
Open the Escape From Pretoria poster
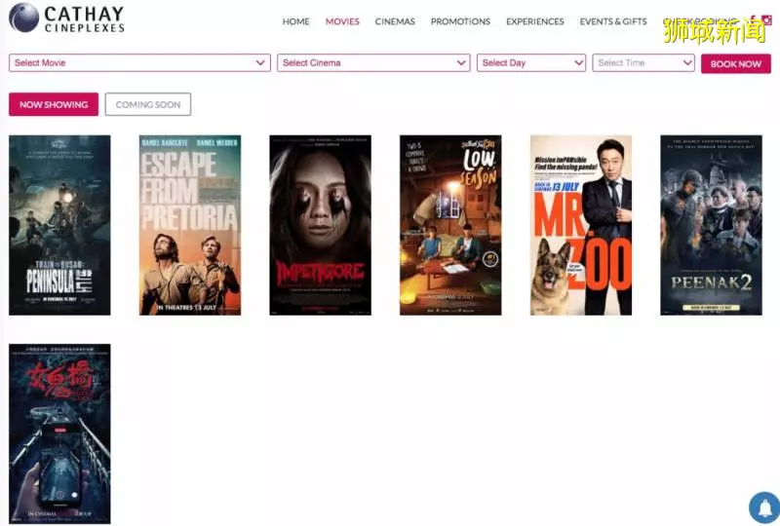190,225
